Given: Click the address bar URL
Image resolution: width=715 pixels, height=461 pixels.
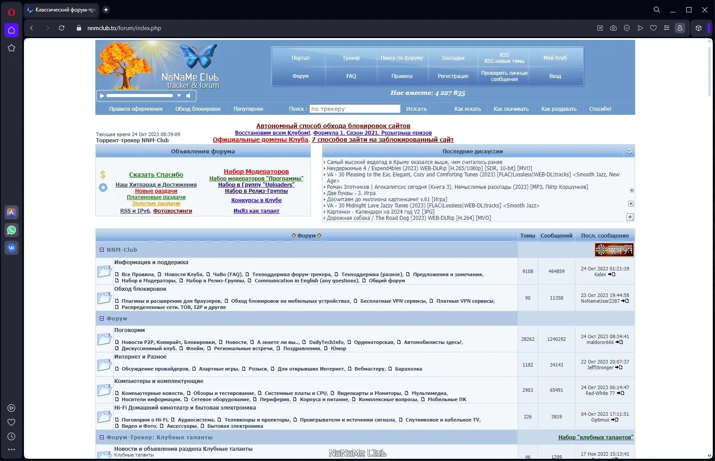Looking at the screenshot, I should pyautogui.click(x=124, y=28).
